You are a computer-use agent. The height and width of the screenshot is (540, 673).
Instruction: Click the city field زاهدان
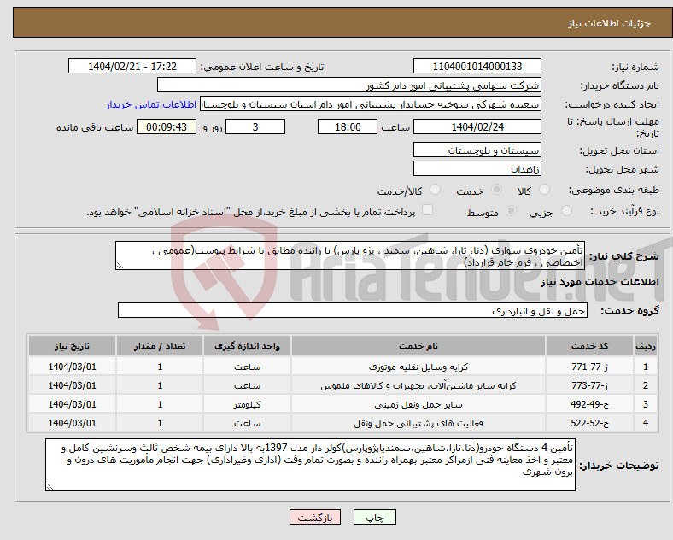[477, 168]
